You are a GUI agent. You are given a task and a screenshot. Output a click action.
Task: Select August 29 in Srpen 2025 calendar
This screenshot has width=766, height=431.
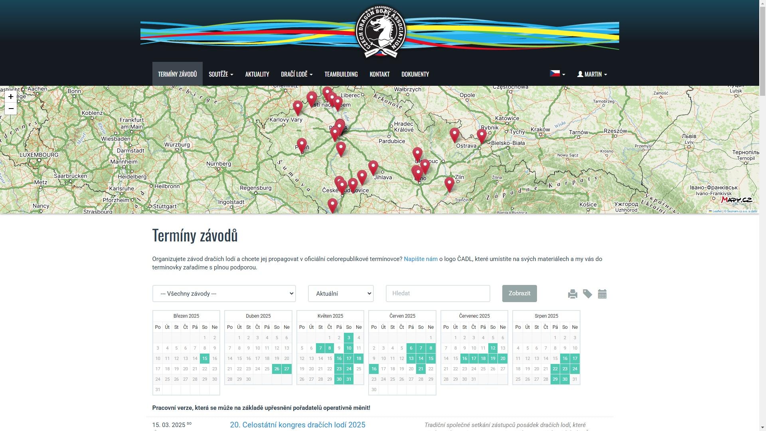click(555, 379)
